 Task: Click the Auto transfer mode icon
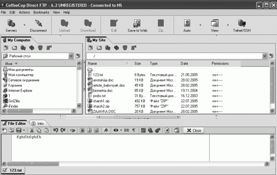coord(187,26)
